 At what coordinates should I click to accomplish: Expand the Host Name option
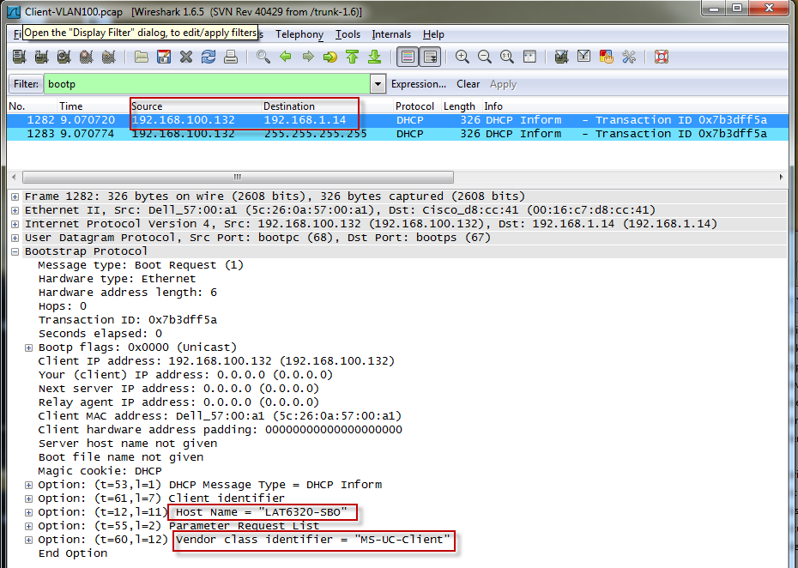coord(29,512)
